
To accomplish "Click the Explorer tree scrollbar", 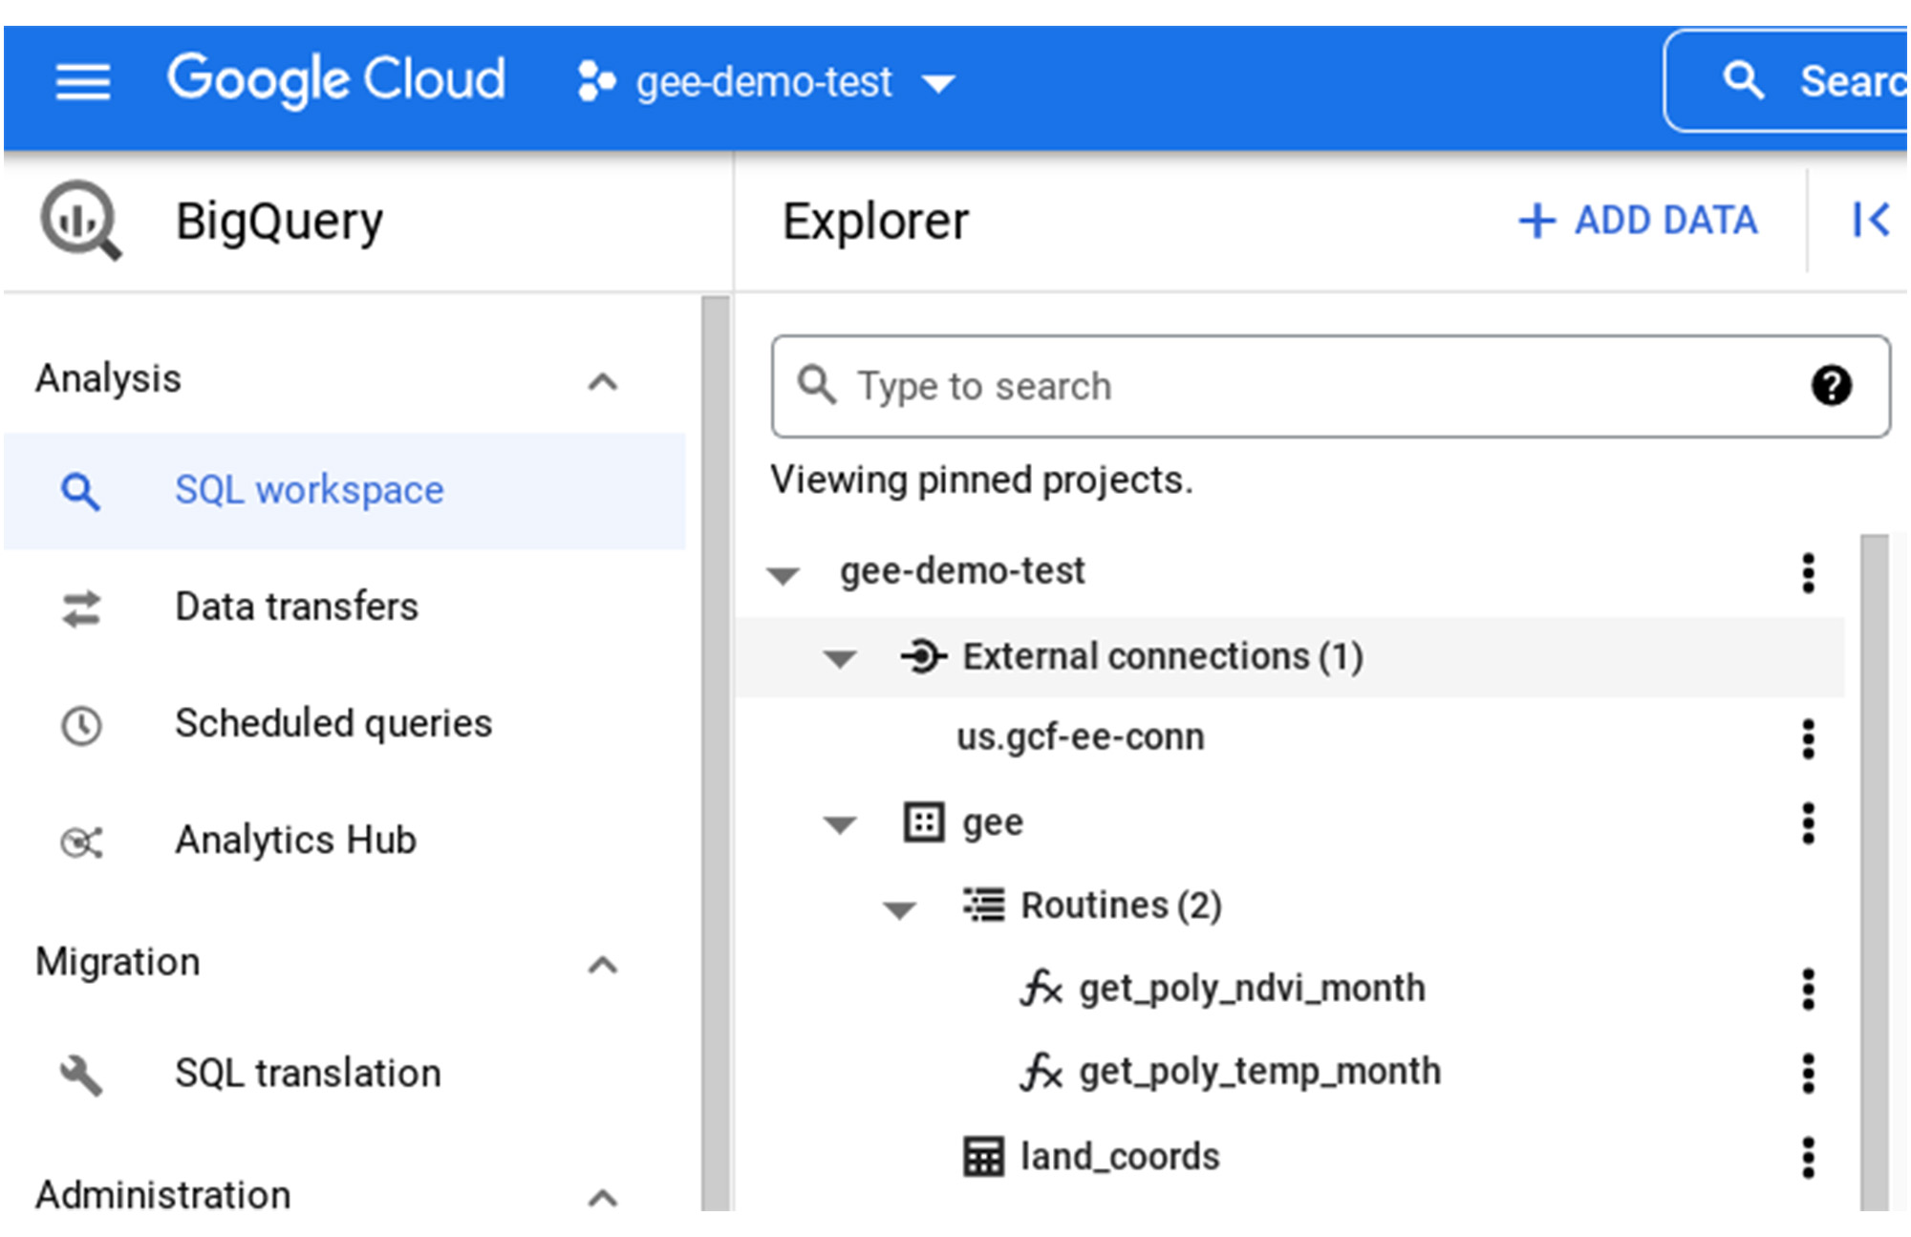I will [x=1875, y=872].
